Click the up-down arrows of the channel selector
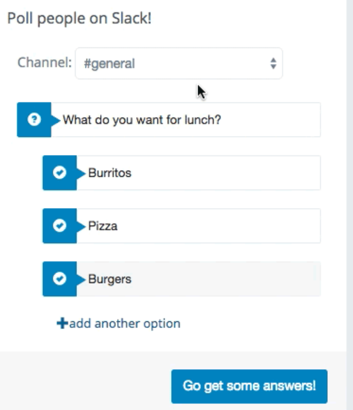Image resolution: width=353 pixels, height=410 pixels. (x=273, y=63)
